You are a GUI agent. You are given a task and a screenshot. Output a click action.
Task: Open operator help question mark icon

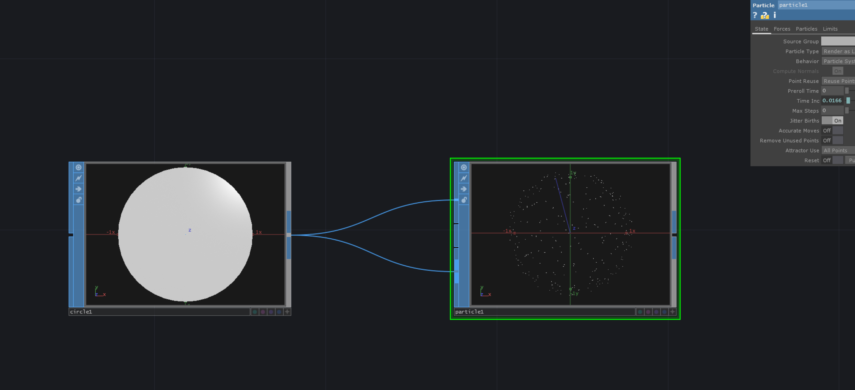click(755, 15)
